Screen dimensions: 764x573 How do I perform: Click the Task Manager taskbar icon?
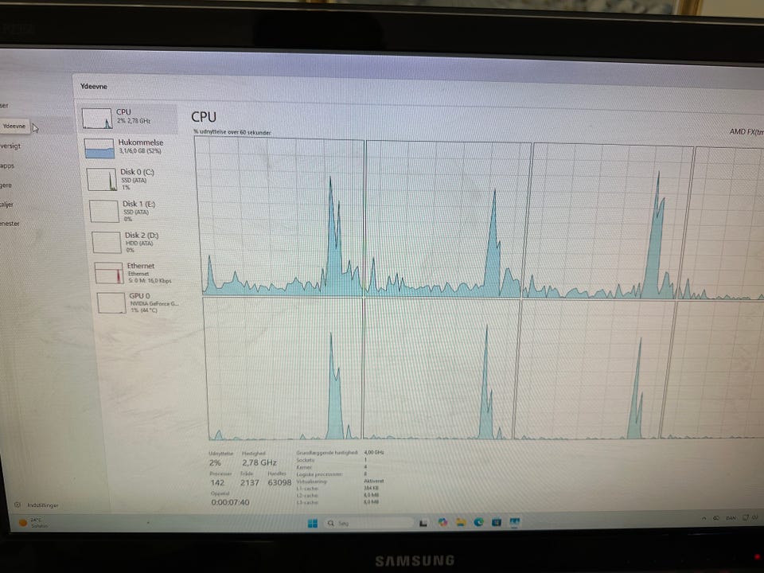tap(514, 522)
